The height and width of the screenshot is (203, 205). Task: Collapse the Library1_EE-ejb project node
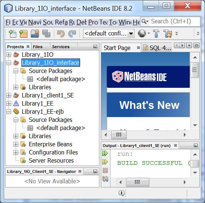pos(9,112)
